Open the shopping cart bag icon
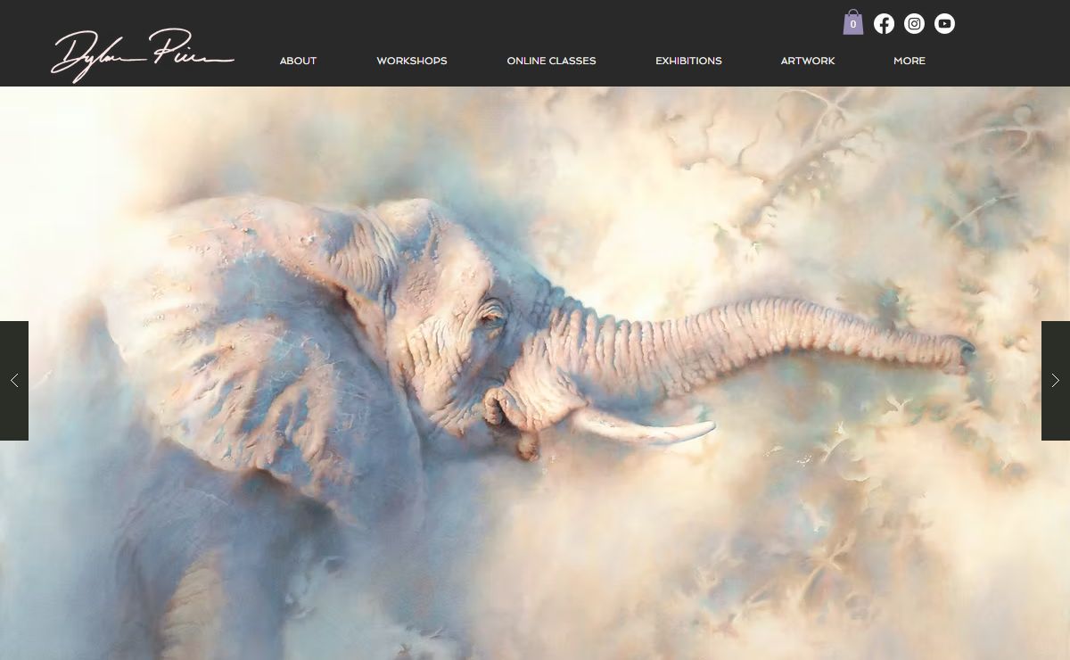Image resolution: width=1070 pixels, height=660 pixels. pos(853,22)
